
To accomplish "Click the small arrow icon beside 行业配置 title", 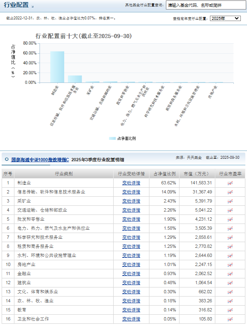I will click(33, 7).
